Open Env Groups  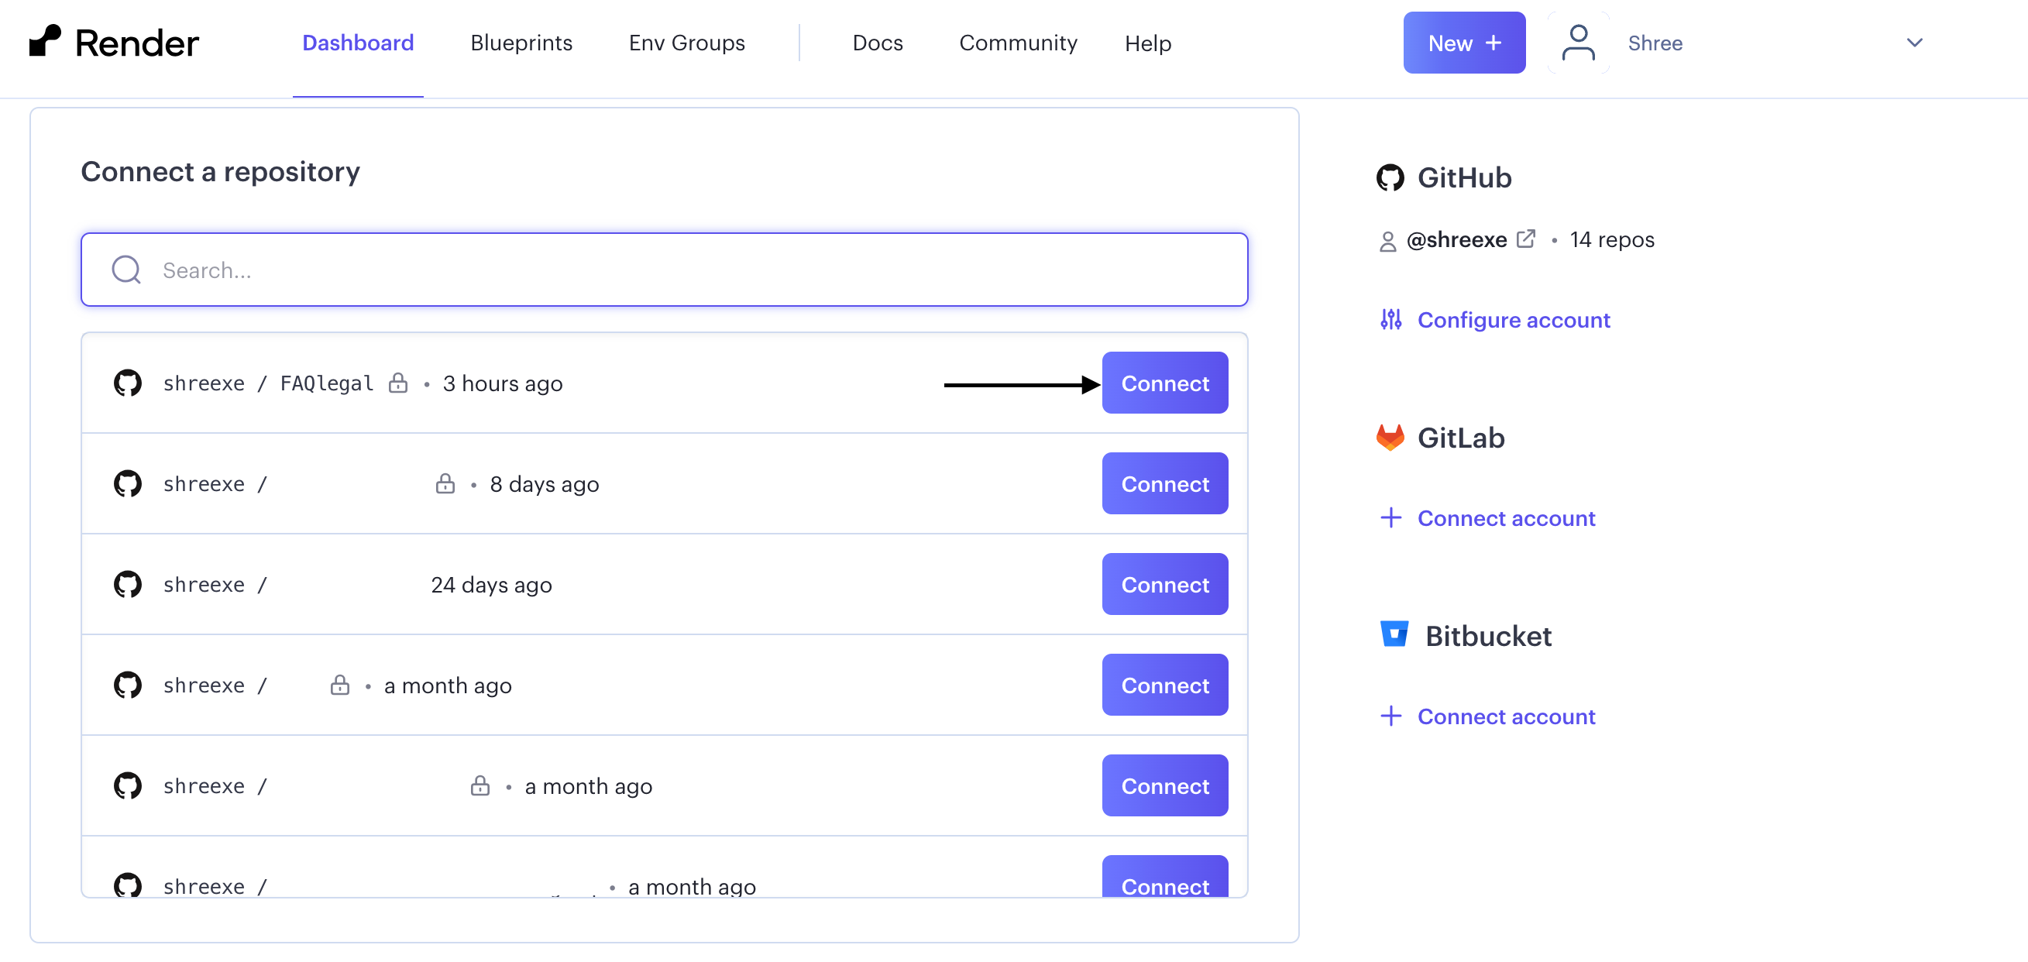(x=686, y=43)
